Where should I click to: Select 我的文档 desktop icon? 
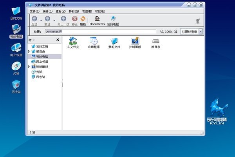point(16,13)
